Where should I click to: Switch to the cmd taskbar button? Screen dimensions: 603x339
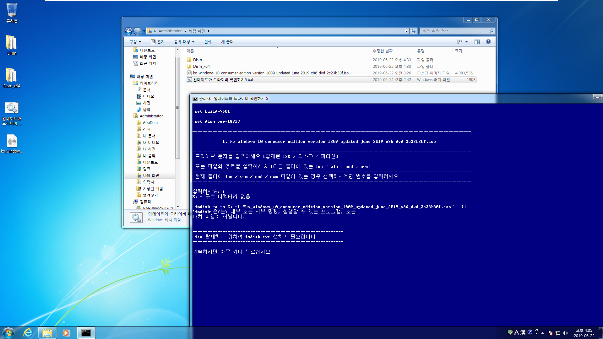point(86,333)
